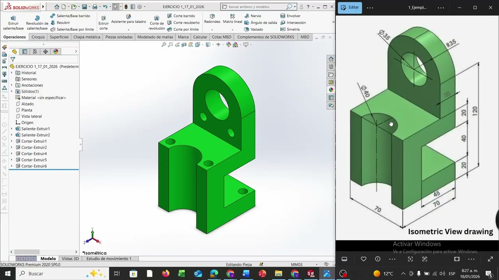The width and height of the screenshot is (499, 280).
Task: Choose the Corte barrido tool
Action: [x=181, y=16]
